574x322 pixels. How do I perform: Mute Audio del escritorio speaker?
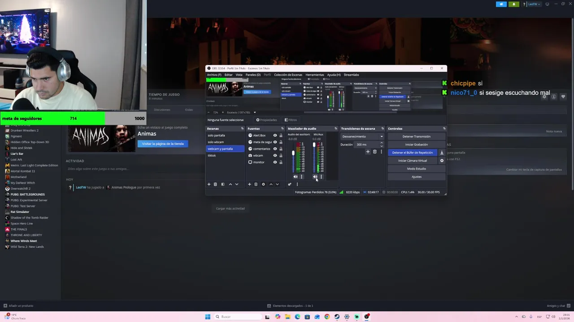click(295, 177)
